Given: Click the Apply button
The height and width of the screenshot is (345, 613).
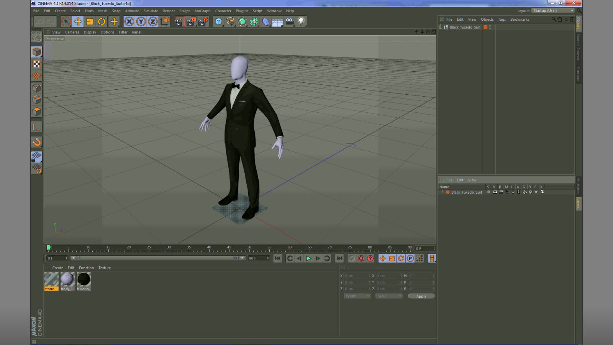Looking at the screenshot, I should [421, 296].
